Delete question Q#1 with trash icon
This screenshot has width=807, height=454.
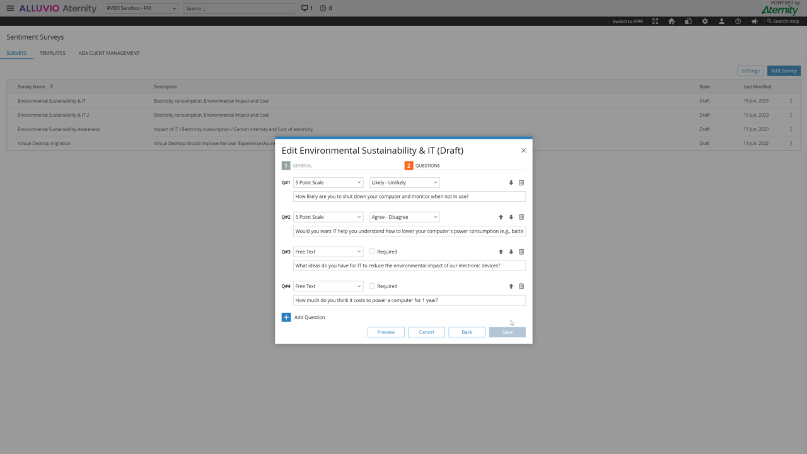pyautogui.click(x=521, y=182)
